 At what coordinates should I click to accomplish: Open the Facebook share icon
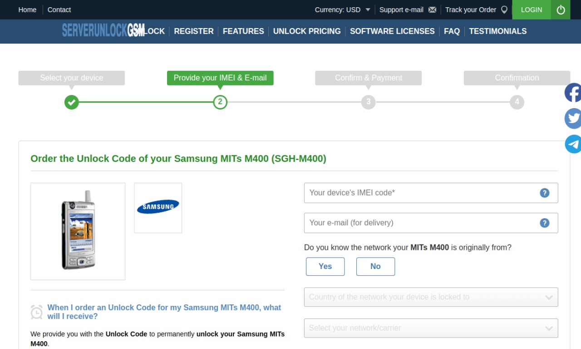[573, 93]
